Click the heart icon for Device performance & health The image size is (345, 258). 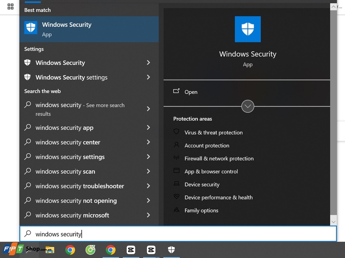[176, 196]
